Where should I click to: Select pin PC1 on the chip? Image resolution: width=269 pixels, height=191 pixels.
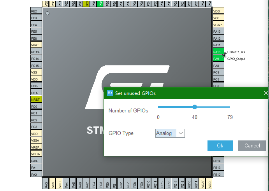click(36, 113)
